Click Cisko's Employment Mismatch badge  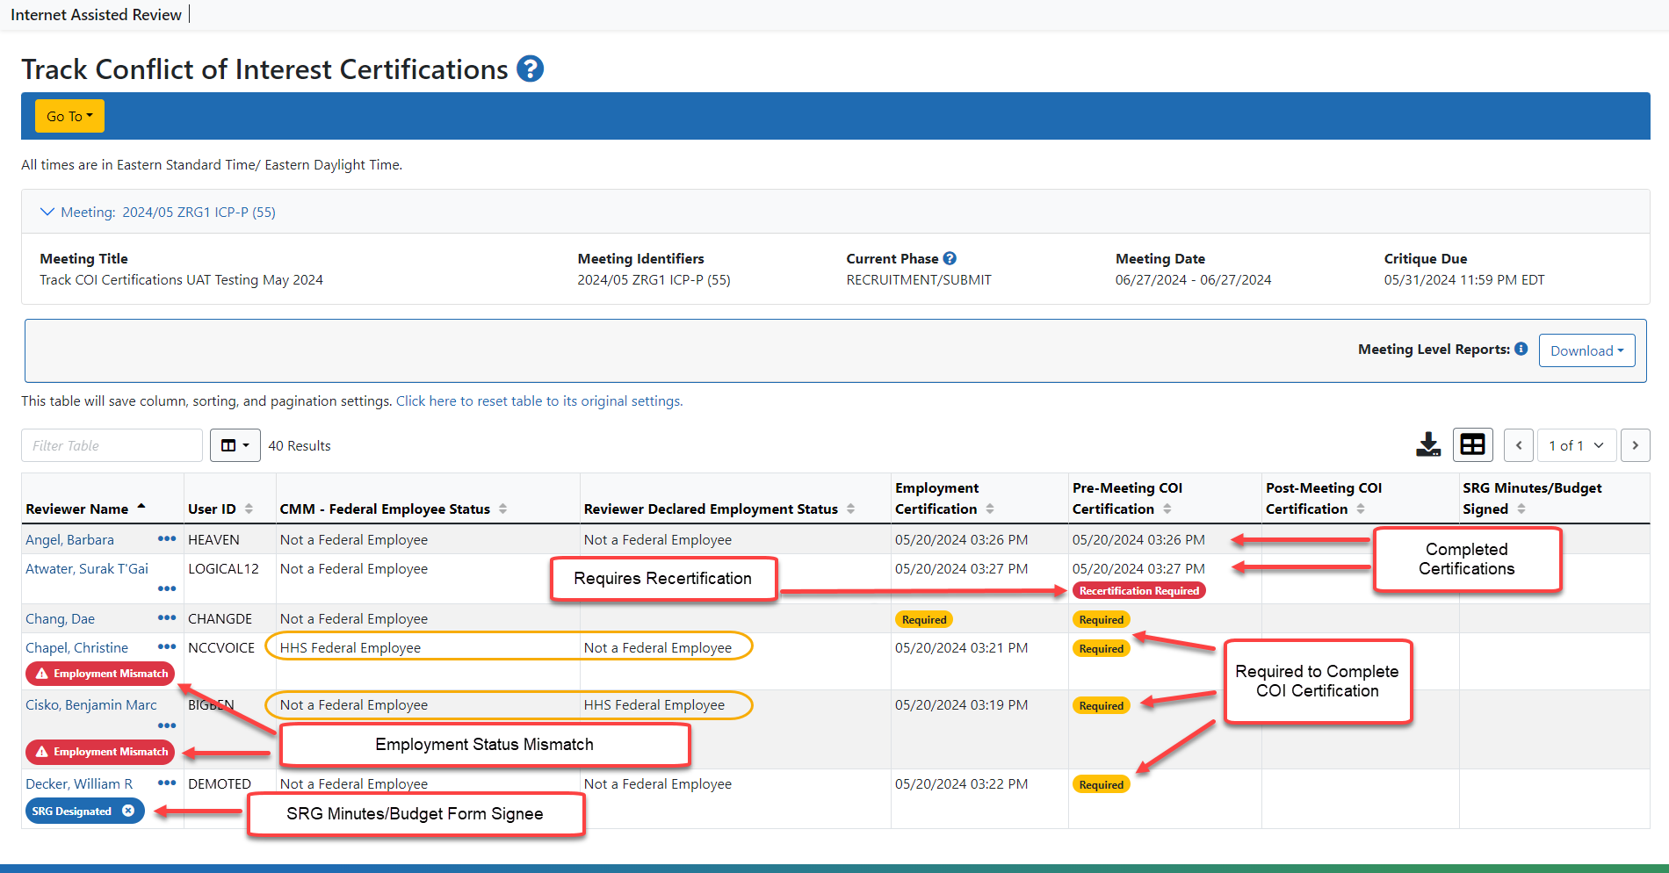tap(100, 752)
